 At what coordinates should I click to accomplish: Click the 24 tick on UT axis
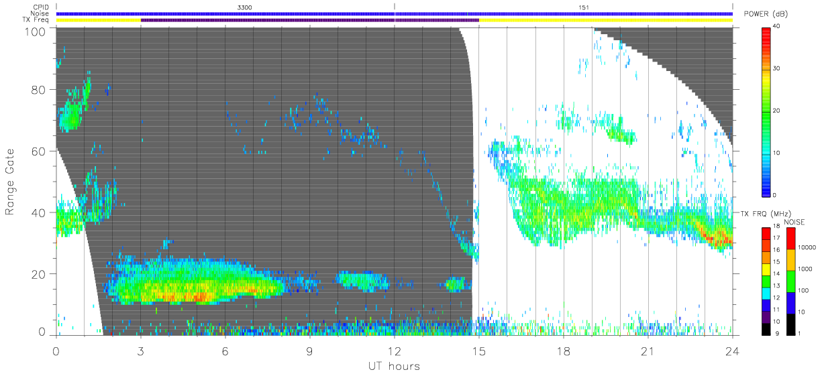pyautogui.click(x=732, y=351)
